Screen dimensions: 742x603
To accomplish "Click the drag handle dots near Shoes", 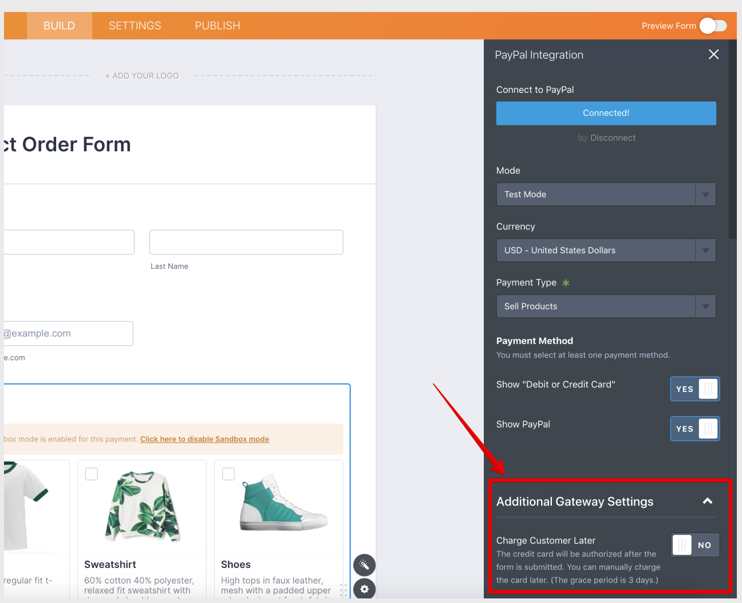I will [x=344, y=590].
